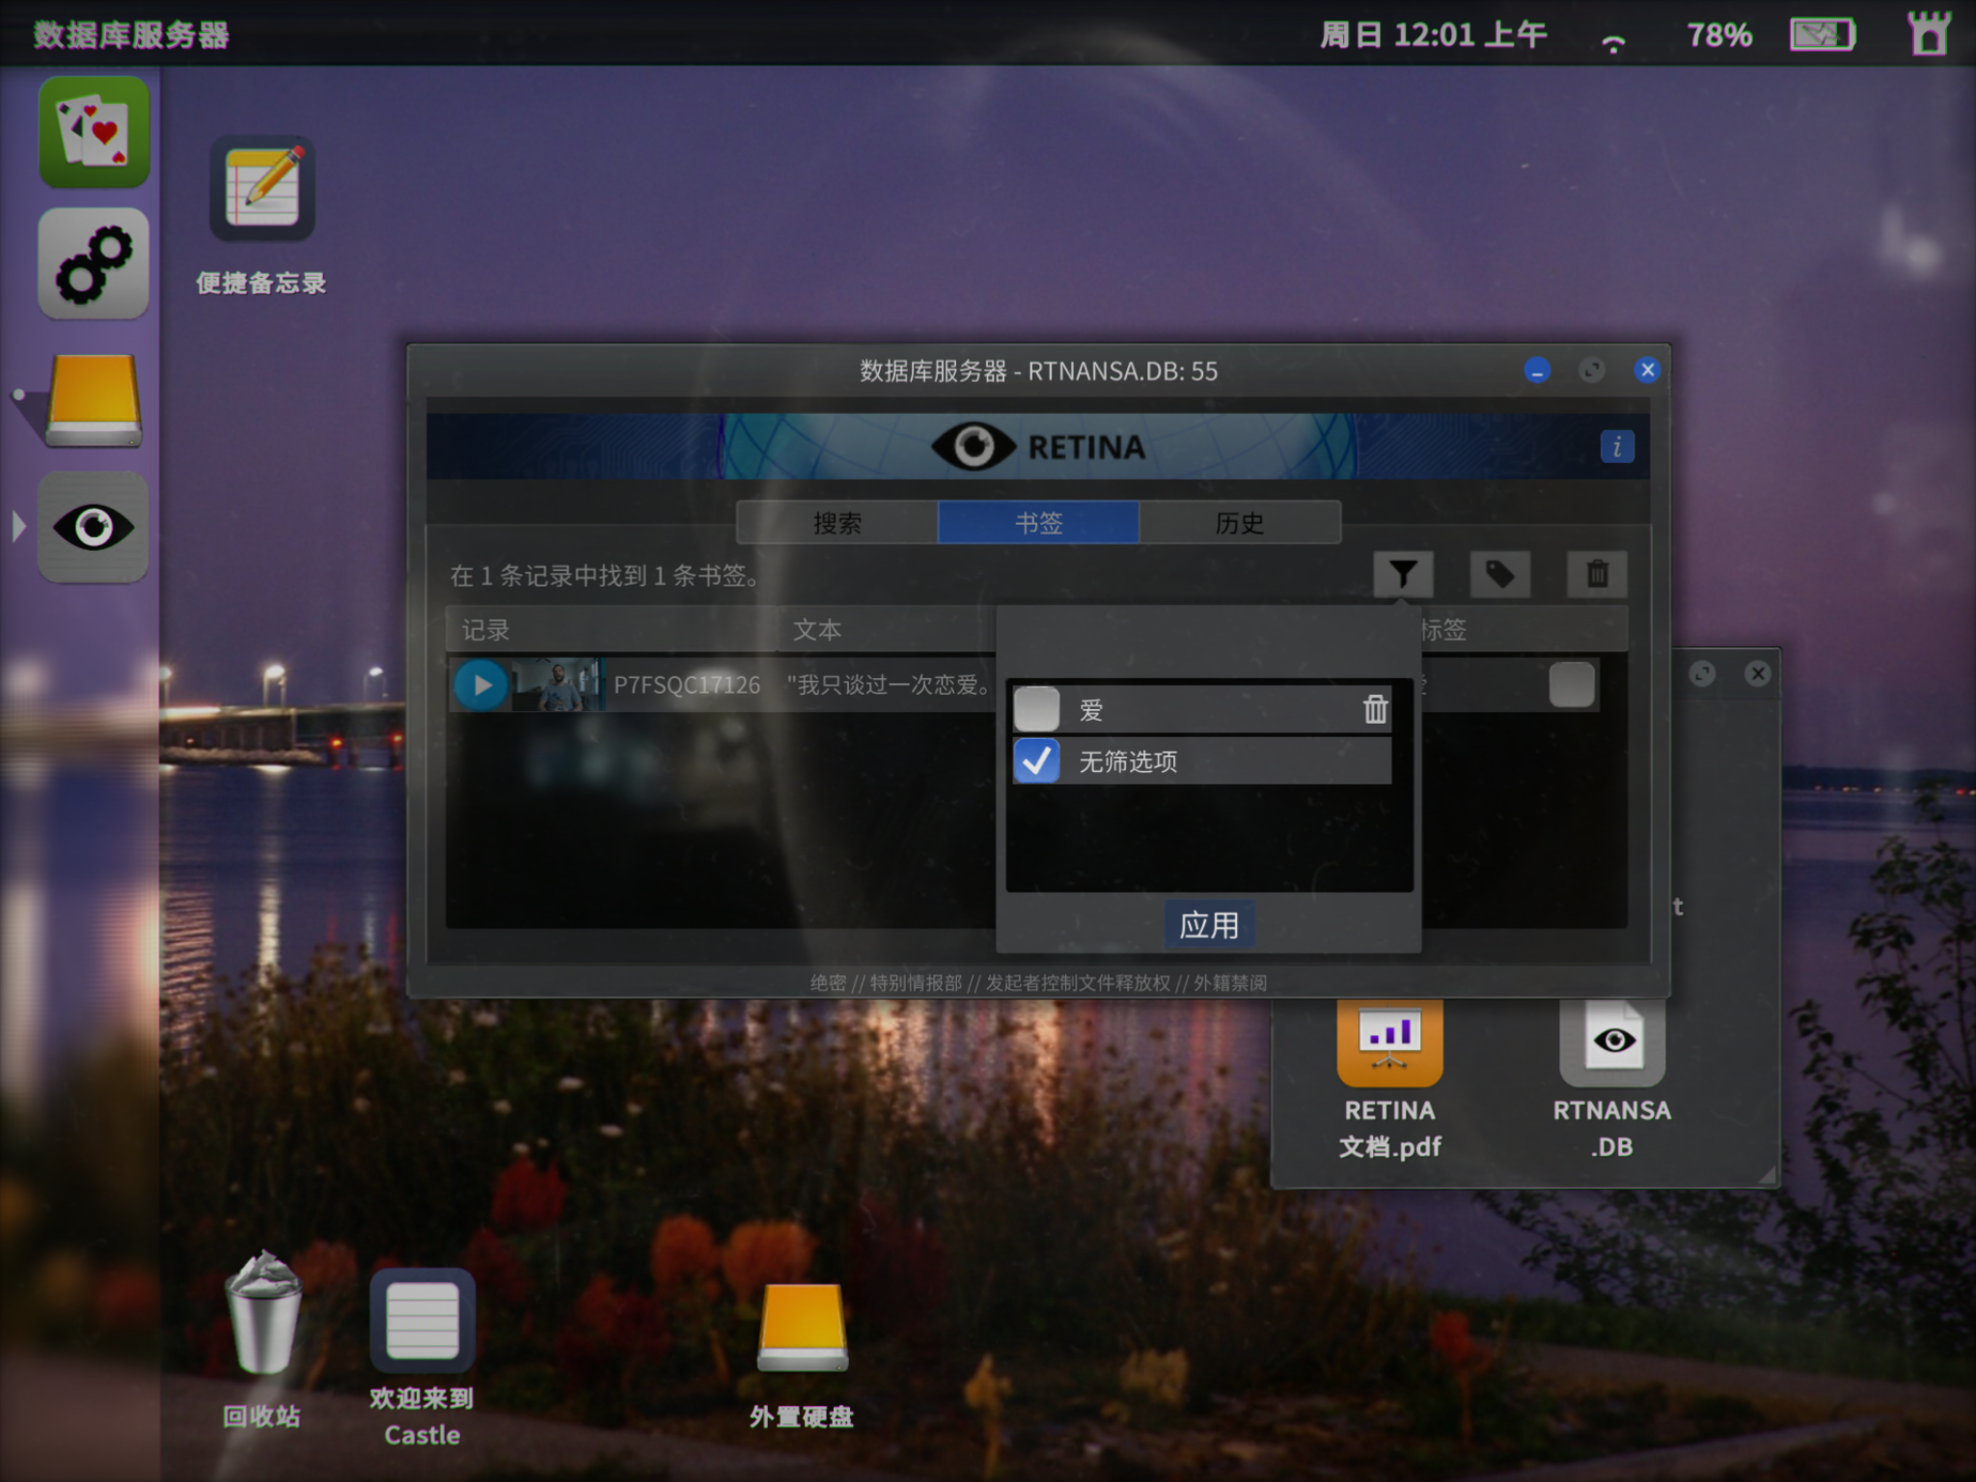The image size is (1976, 1482).
Task: Open the RETINA eye dock icon
Action: [94, 527]
